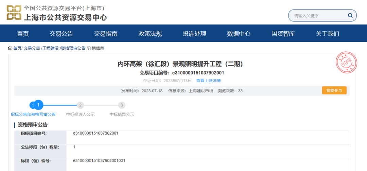Screen dimensions: 367x171
Task: Open 查看上链详情 link
Action: [208, 81]
